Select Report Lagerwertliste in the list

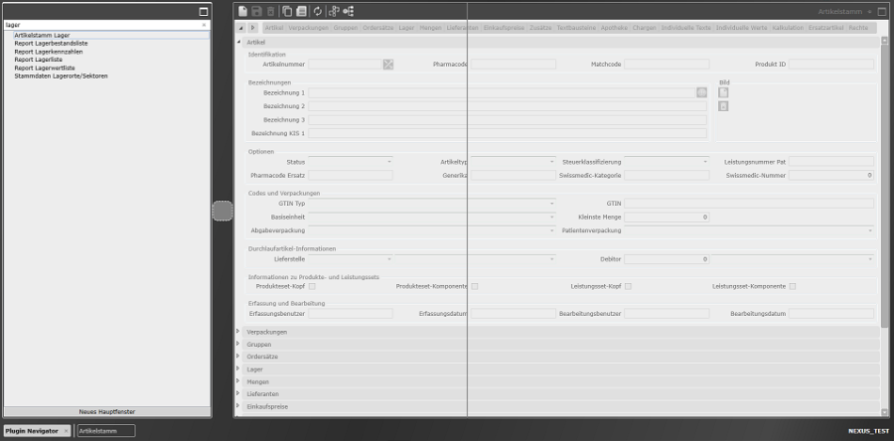coord(45,68)
